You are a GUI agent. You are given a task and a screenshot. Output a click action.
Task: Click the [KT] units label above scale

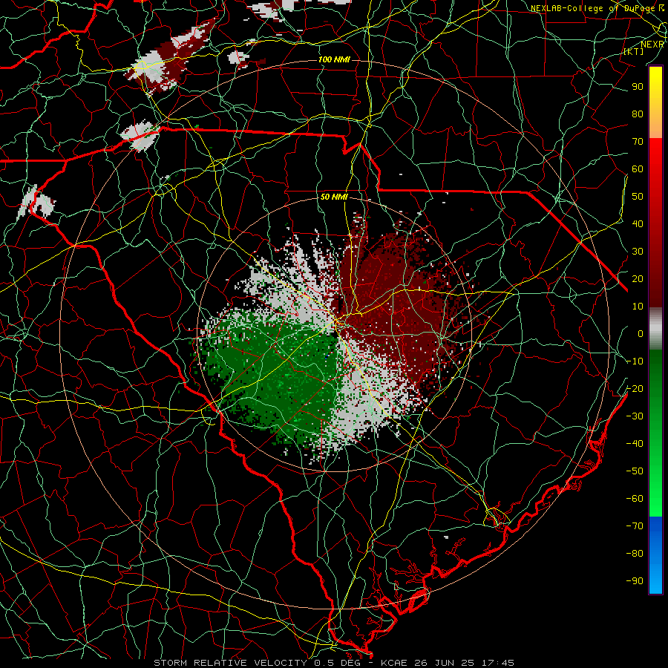click(634, 51)
